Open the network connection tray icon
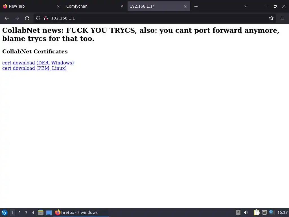289x217 pixels. [x=264, y=212]
